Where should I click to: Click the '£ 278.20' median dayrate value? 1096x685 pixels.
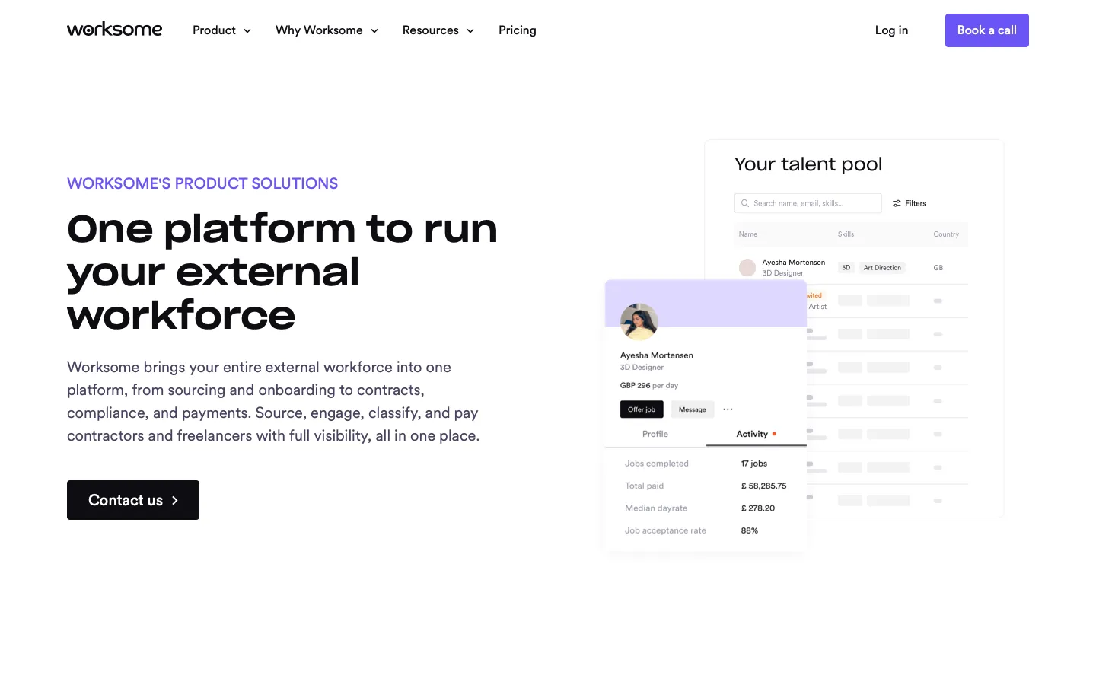pos(758,508)
